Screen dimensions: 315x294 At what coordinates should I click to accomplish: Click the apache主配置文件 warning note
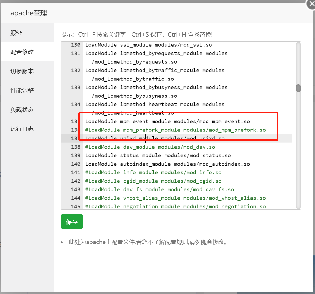pos(148,242)
